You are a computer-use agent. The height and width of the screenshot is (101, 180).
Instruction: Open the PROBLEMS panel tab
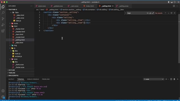[46, 79]
